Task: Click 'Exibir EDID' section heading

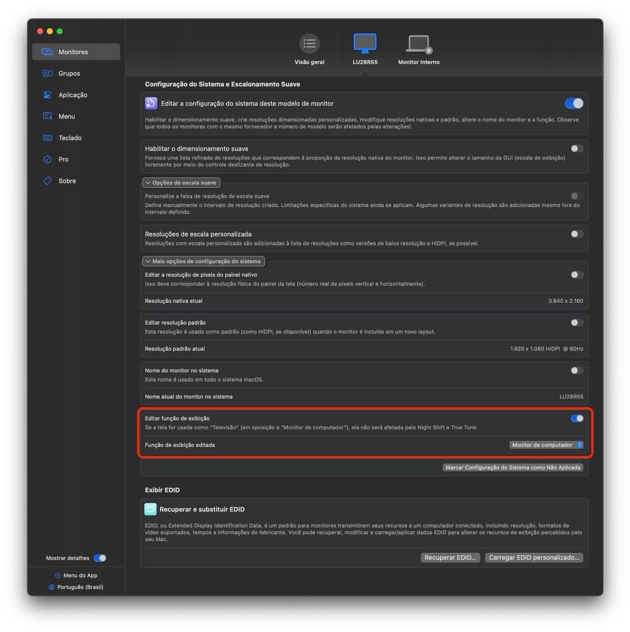Action: tap(162, 490)
